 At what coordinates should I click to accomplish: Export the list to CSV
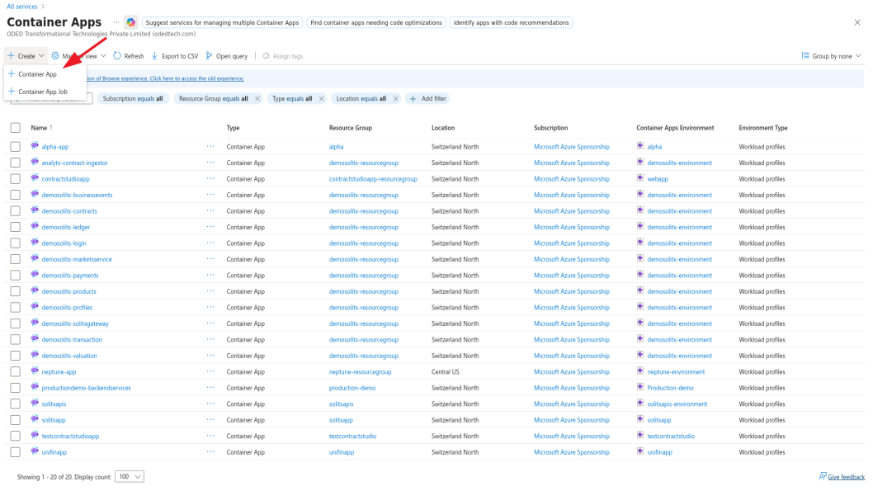pyautogui.click(x=175, y=56)
